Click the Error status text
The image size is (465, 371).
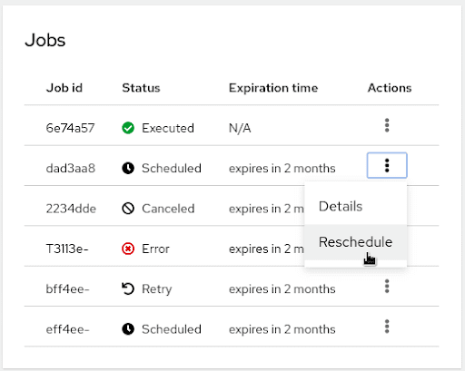155,249
